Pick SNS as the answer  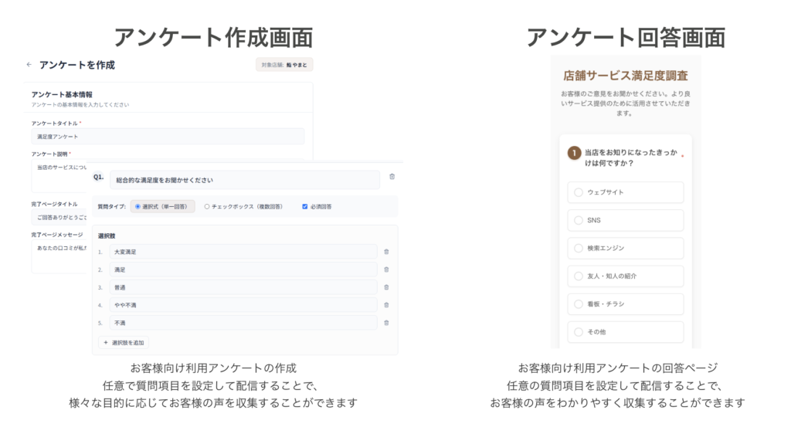pos(579,220)
